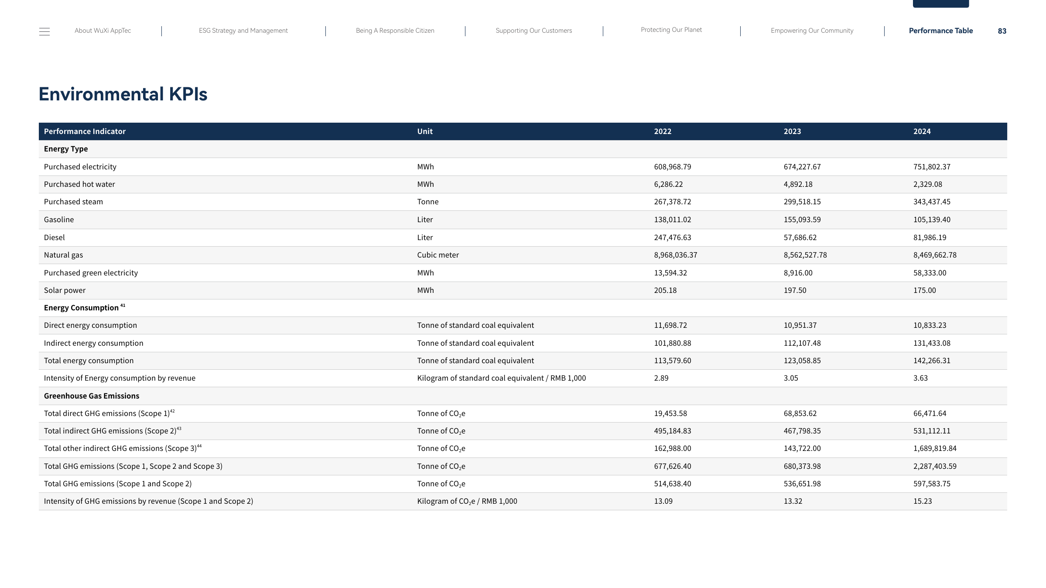The height and width of the screenshot is (588, 1046).
Task: Click Purchased green electricity value 58,333.00
Action: click(x=930, y=273)
